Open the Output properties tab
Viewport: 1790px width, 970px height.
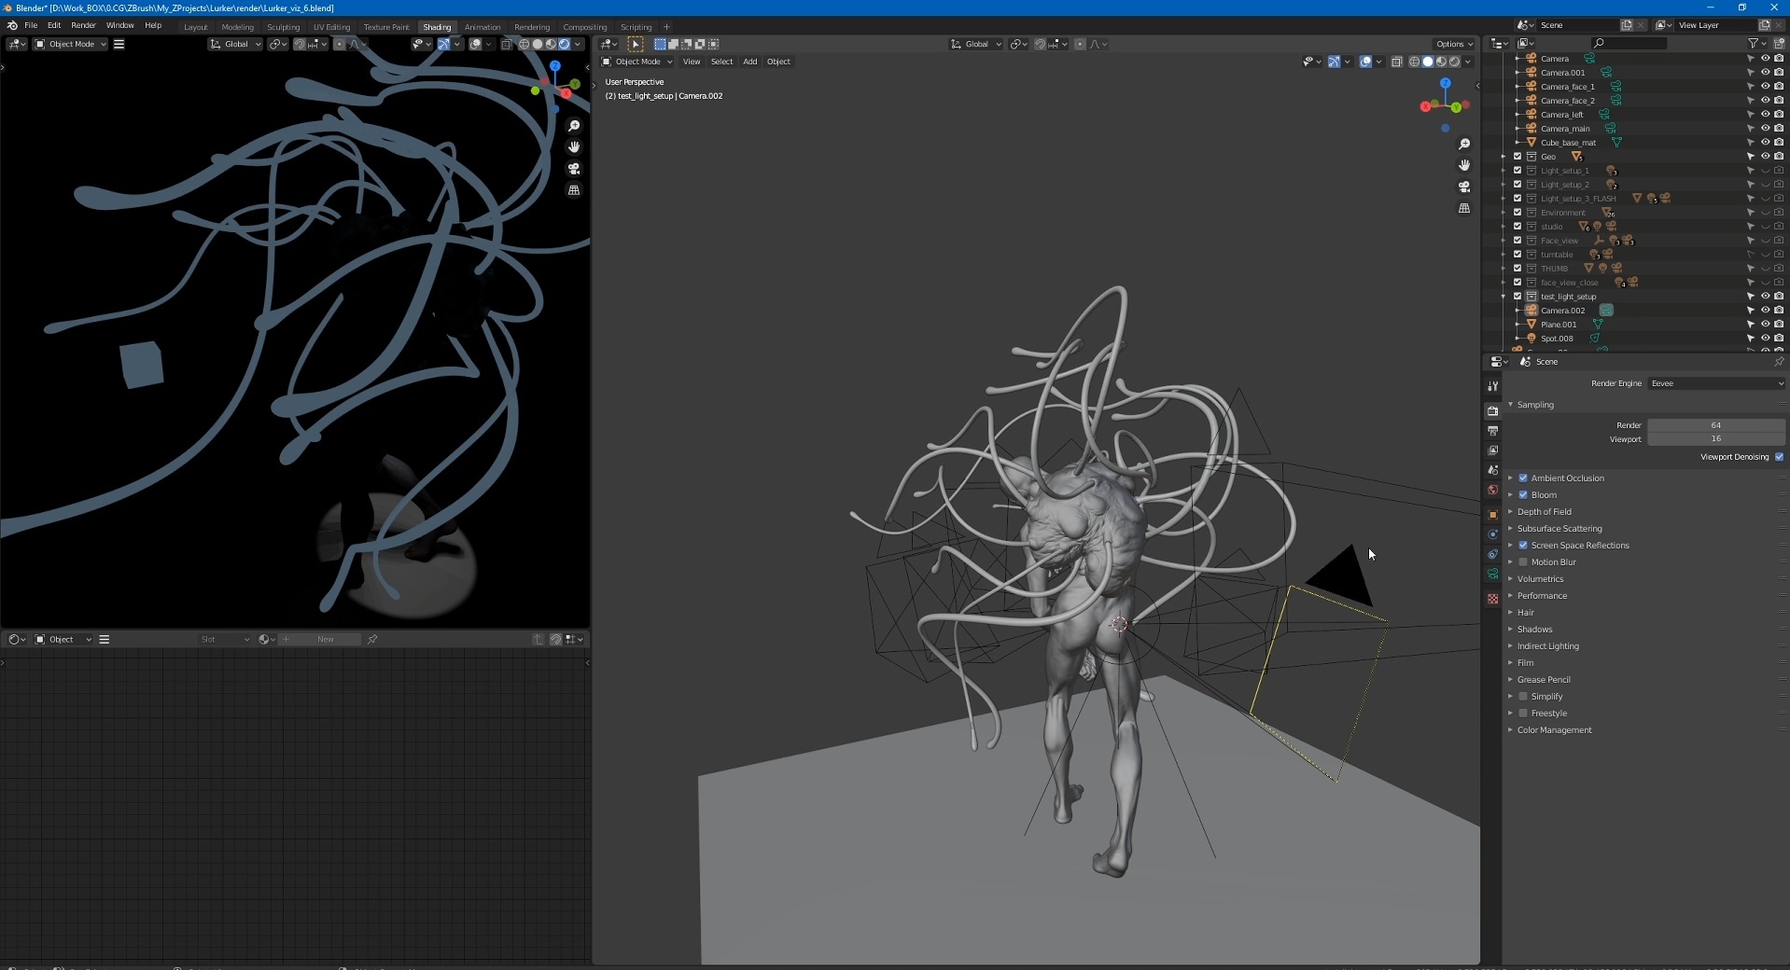click(1492, 431)
